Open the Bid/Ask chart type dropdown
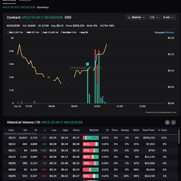The image size is (181, 181). coord(136,17)
